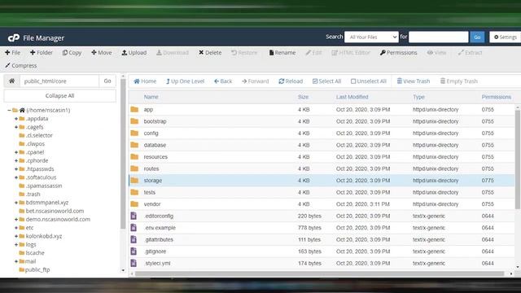Rename the selected item
Viewport: 521px width, 293px height.
tap(282, 52)
